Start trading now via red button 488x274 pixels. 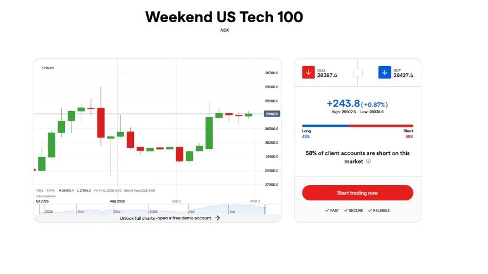[357, 193]
